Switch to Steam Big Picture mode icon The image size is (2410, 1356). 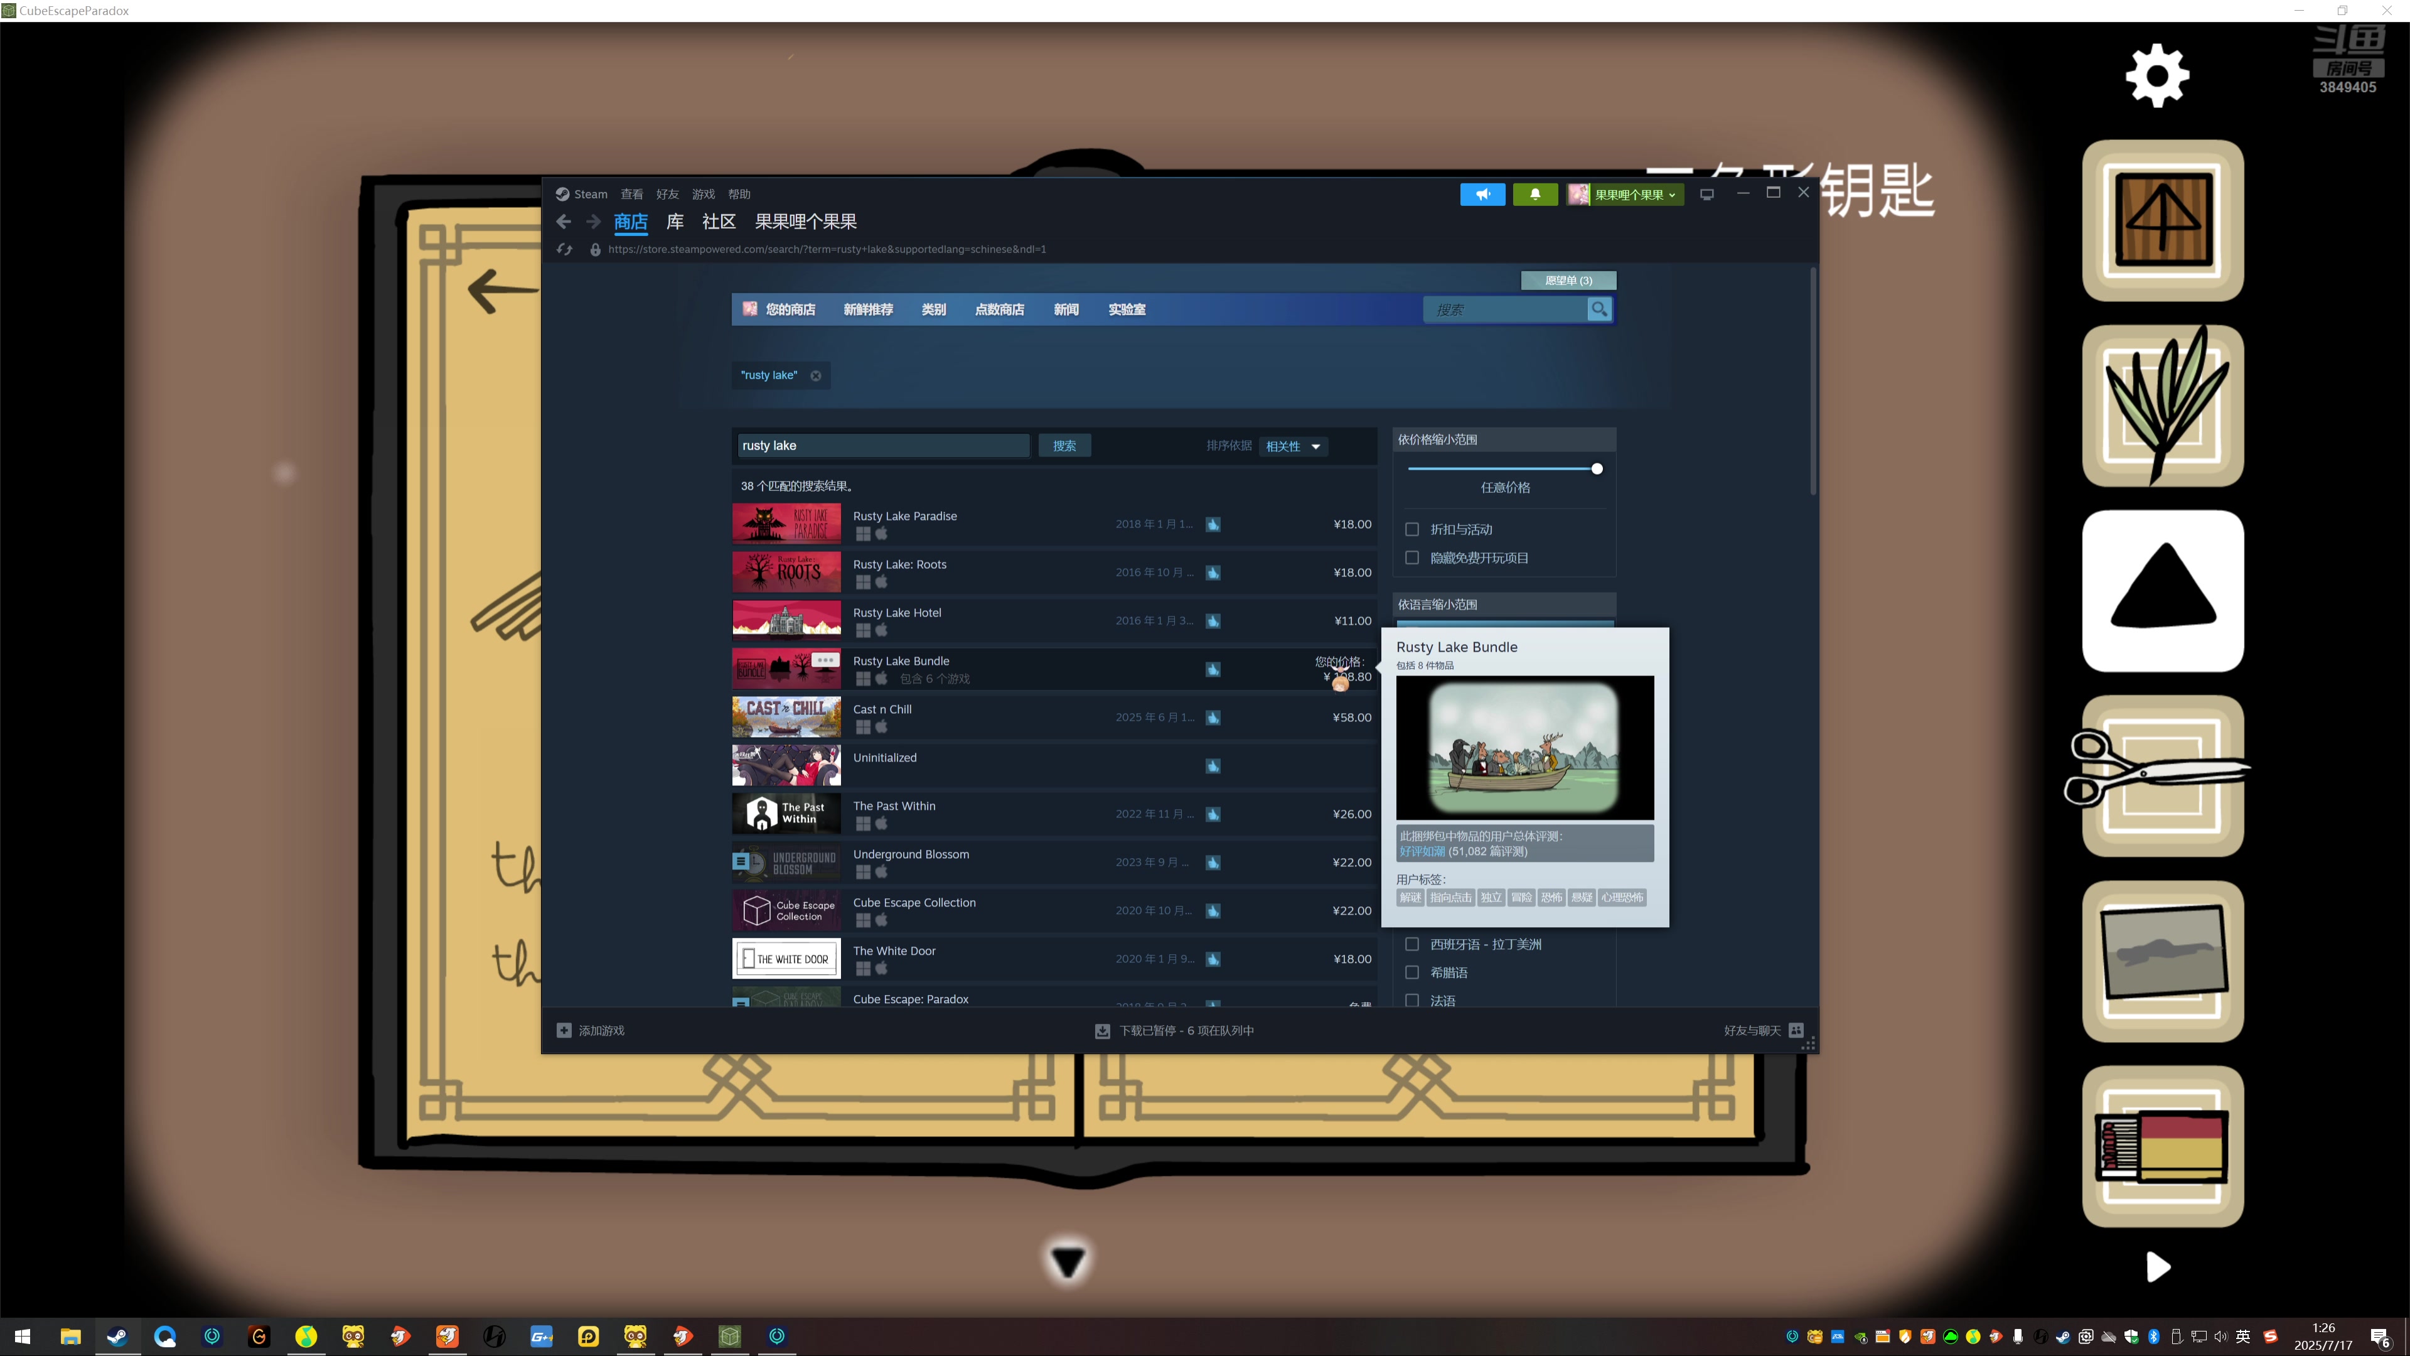1706,195
